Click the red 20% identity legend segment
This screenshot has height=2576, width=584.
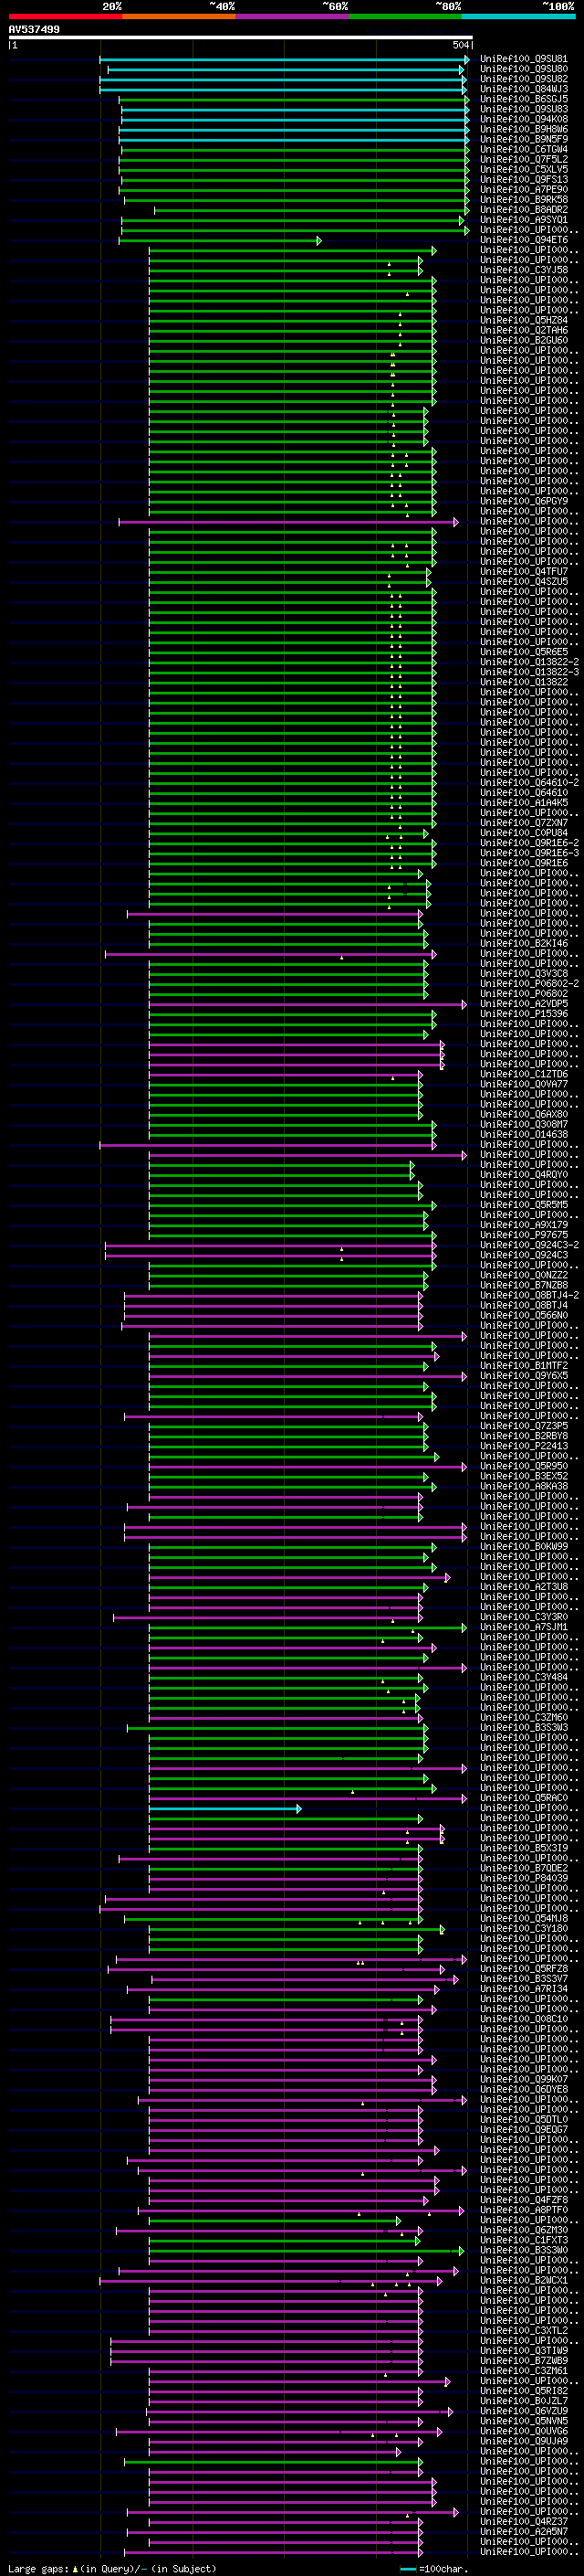(x=65, y=16)
